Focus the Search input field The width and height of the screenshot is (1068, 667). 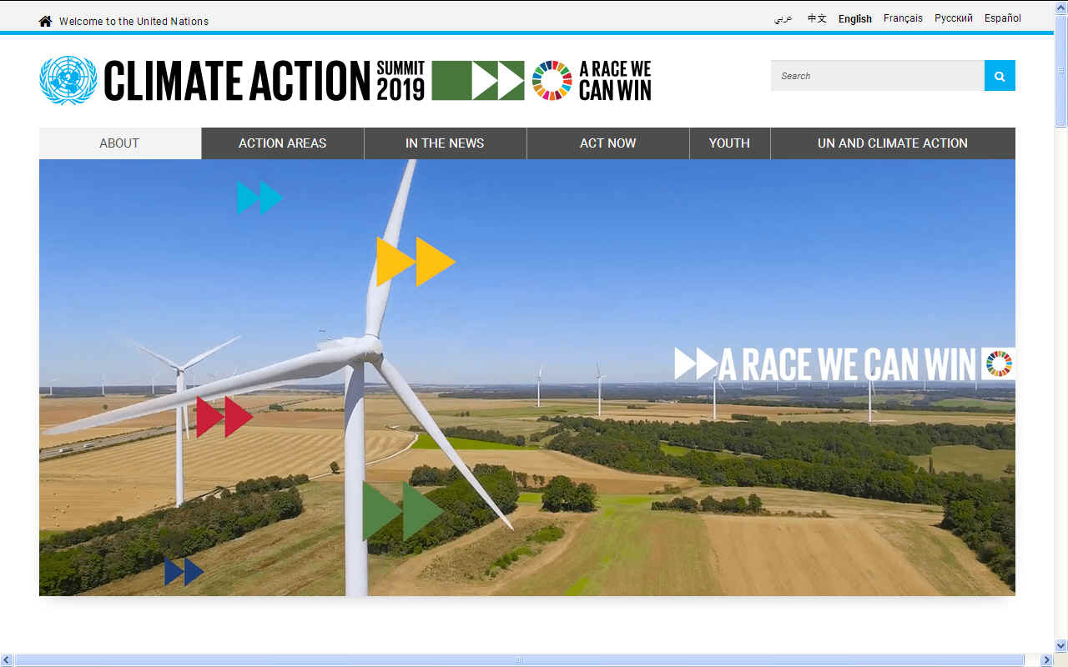pos(878,75)
